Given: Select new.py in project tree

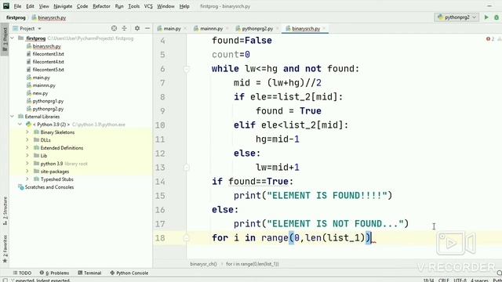Looking at the screenshot, I should pyautogui.click(x=40, y=93).
